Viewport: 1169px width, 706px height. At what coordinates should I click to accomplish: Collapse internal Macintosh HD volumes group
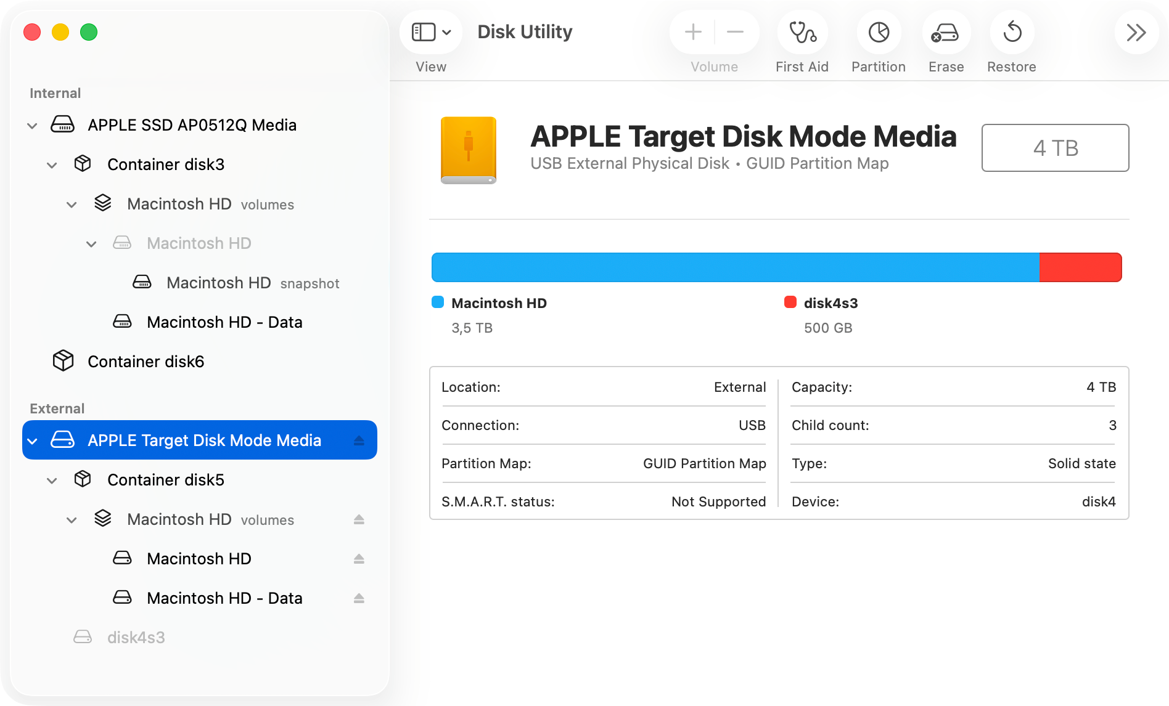click(x=72, y=205)
